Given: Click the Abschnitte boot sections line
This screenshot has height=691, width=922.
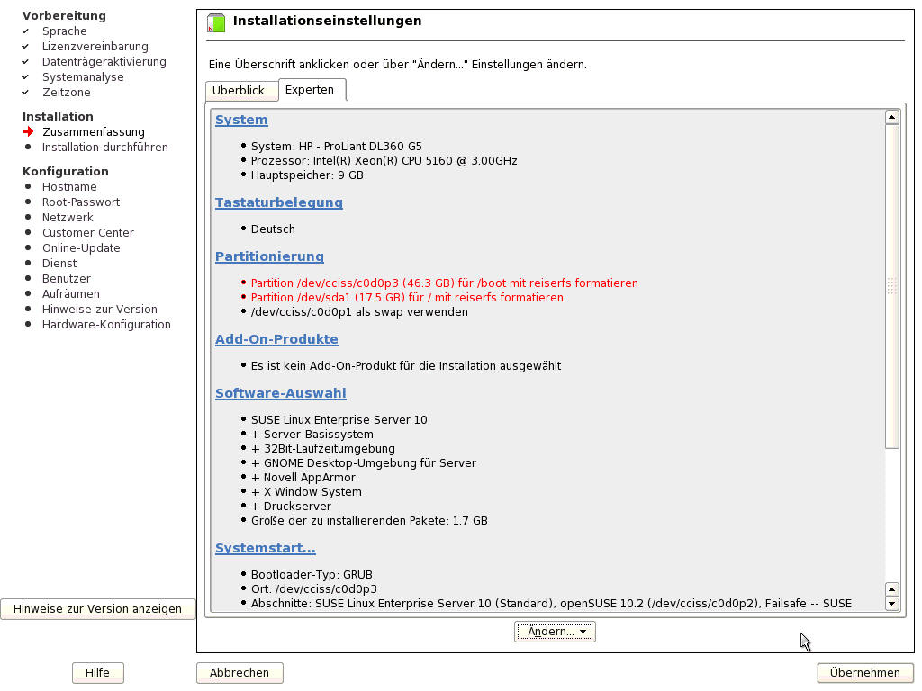Looking at the screenshot, I should coord(551,604).
